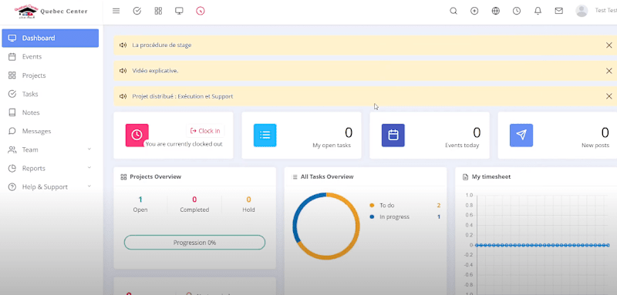
Task: Click the Projects Overview grid icon
Action: click(123, 176)
